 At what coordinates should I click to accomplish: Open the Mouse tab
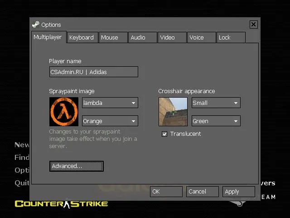coord(113,37)
